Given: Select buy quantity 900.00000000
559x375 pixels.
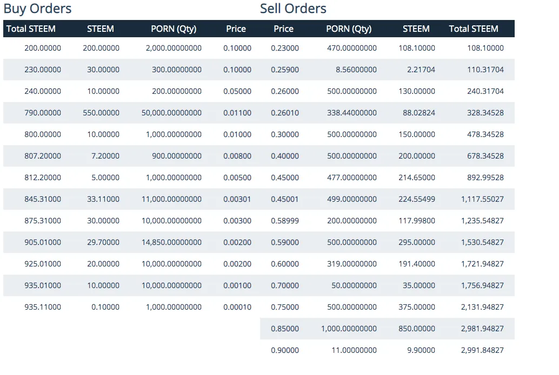Looking at the screenshot, I should (177, 156).
